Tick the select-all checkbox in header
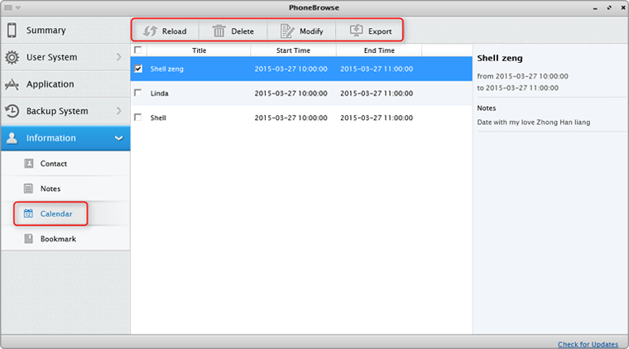Viewport: 629px width, 349px height. pos(138,50)
